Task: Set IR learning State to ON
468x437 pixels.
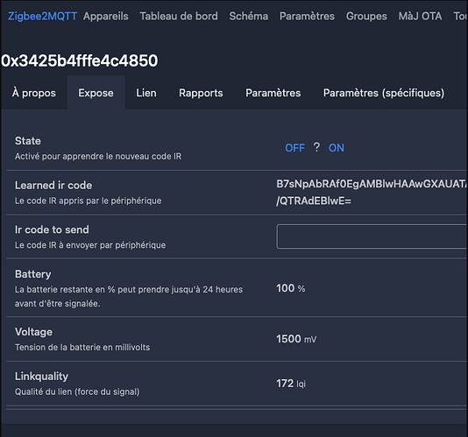Action: 337,148
